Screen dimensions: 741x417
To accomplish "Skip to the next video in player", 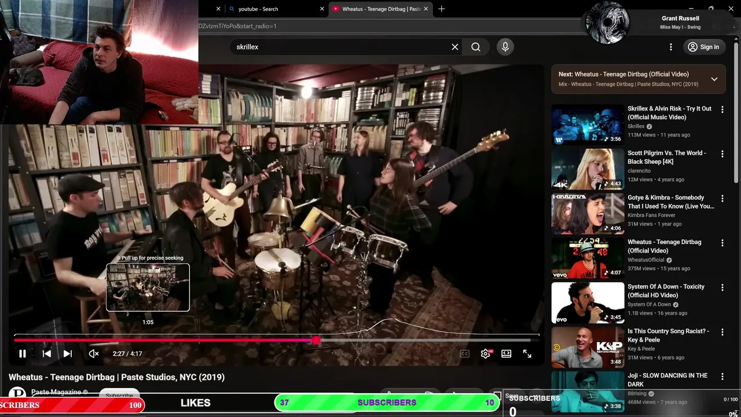I will (68, 354).
